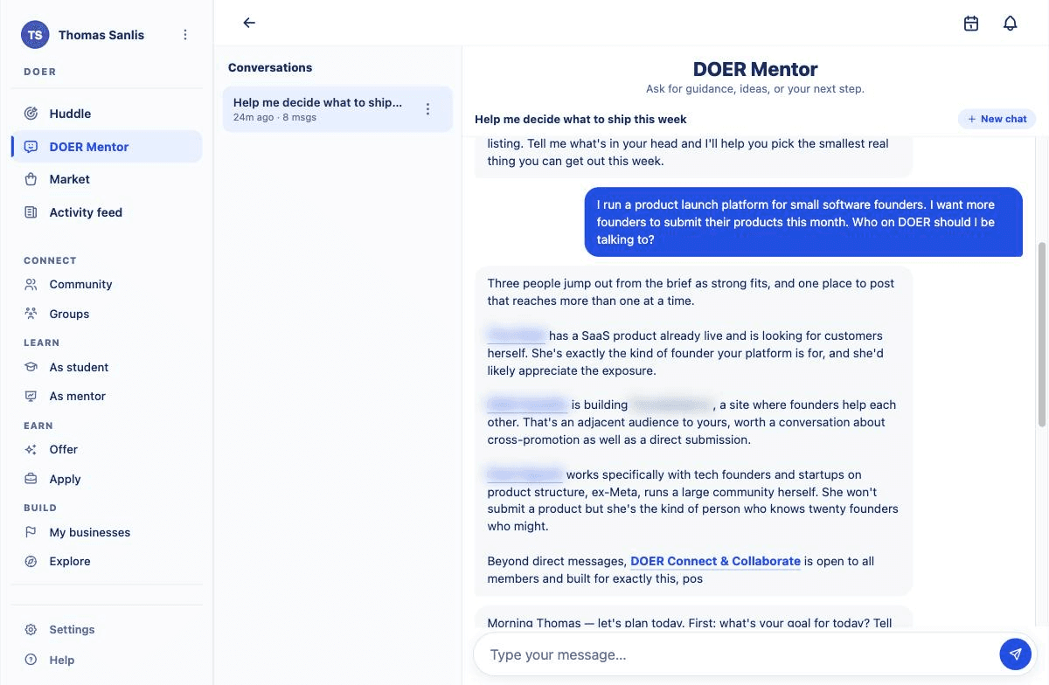The image size is (1049, 685).
Task: Follow DOER Connect & Collaborate link
Action: click(x=715, y=561)
